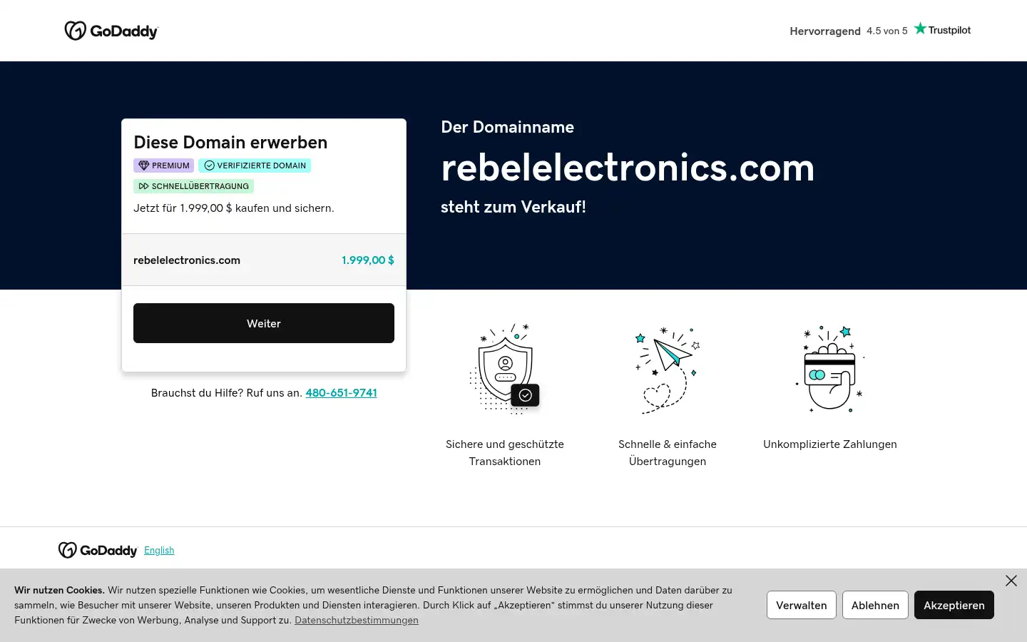Image resolution: width=1027 pixels, height=642 pixels.
Task: Click the paper plane transfer illustration
Action: [x=668, y=370]
